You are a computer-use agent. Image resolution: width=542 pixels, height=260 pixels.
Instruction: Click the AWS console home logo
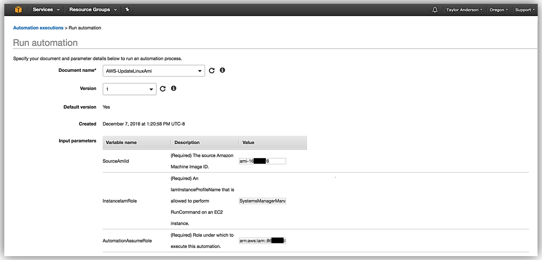pos(18,9)
